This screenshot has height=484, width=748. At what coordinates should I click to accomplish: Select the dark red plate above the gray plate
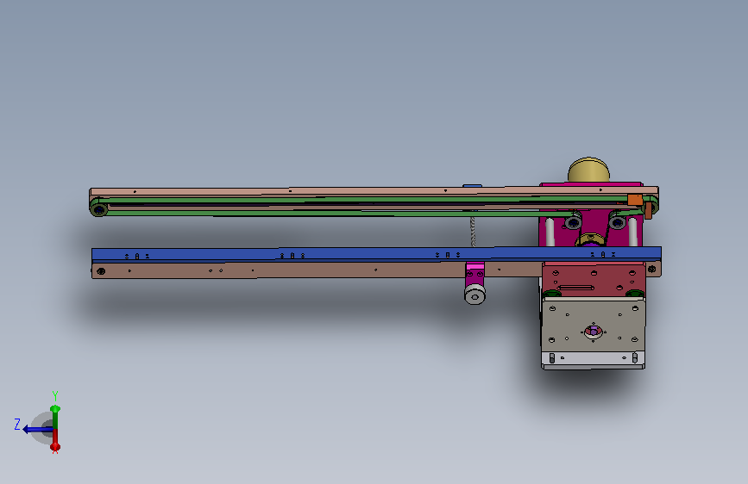click(594, 279)
